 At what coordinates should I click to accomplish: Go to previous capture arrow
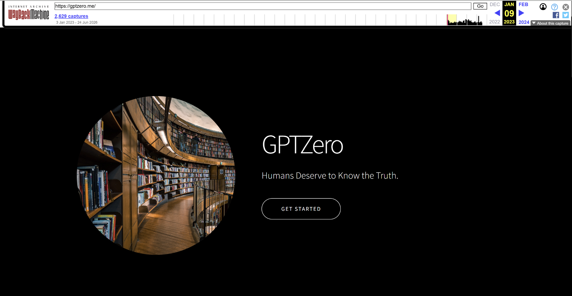pyautogui.click(x=497, y=13)
